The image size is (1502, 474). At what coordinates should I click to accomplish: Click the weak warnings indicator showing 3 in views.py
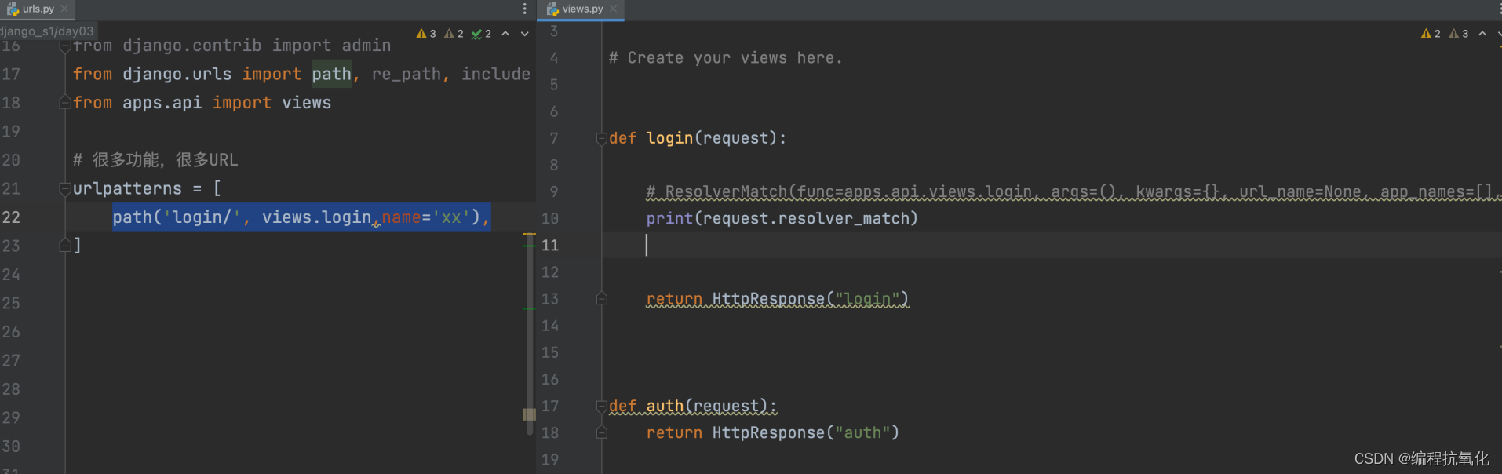click(x=1458, y=34)
